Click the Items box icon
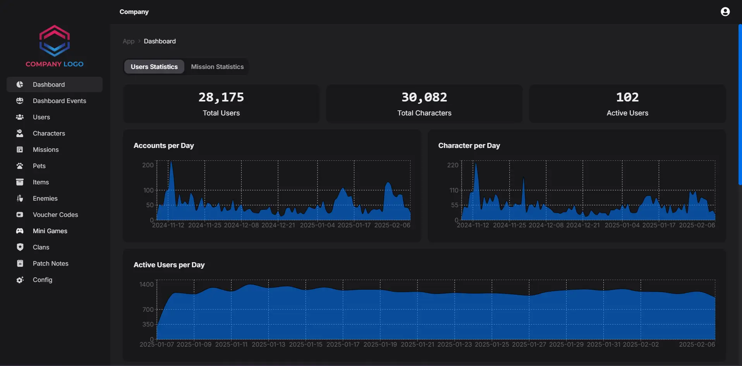The width and height of the screenshot is (742, 366). [20, 182]
